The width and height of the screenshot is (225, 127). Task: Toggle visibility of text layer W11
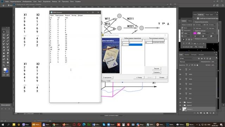[180, 98]
